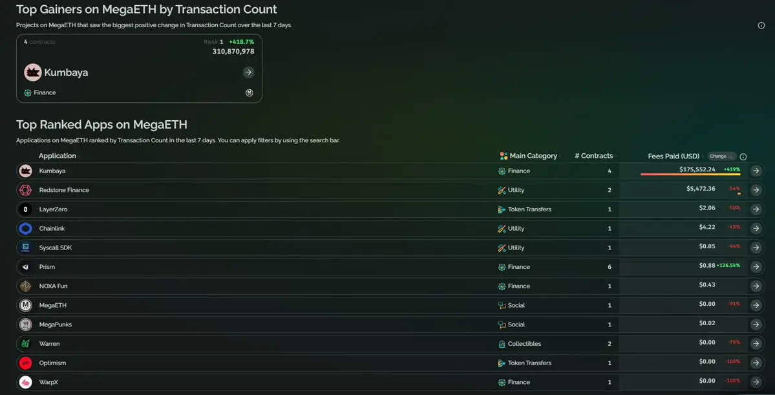Click Finance category icon on Kumbaya card
Viewport: 775px width, 395px height.
coord(28,93)
